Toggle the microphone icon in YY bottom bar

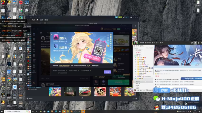pyautogui.click(x=141, y=90)
